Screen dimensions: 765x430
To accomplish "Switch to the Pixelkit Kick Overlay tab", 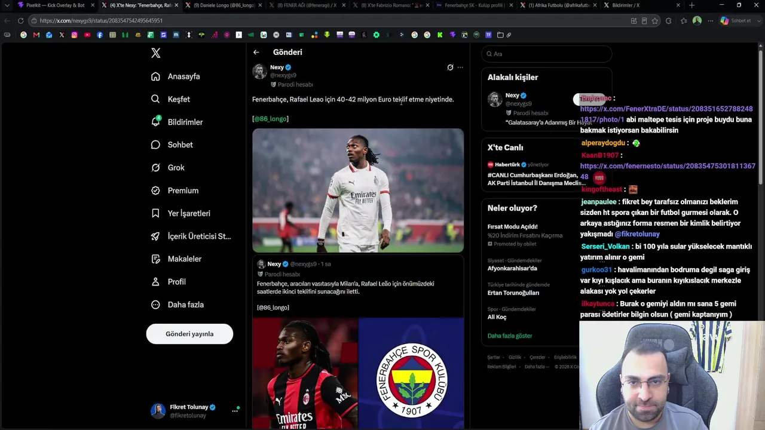I will coord(56,5).
